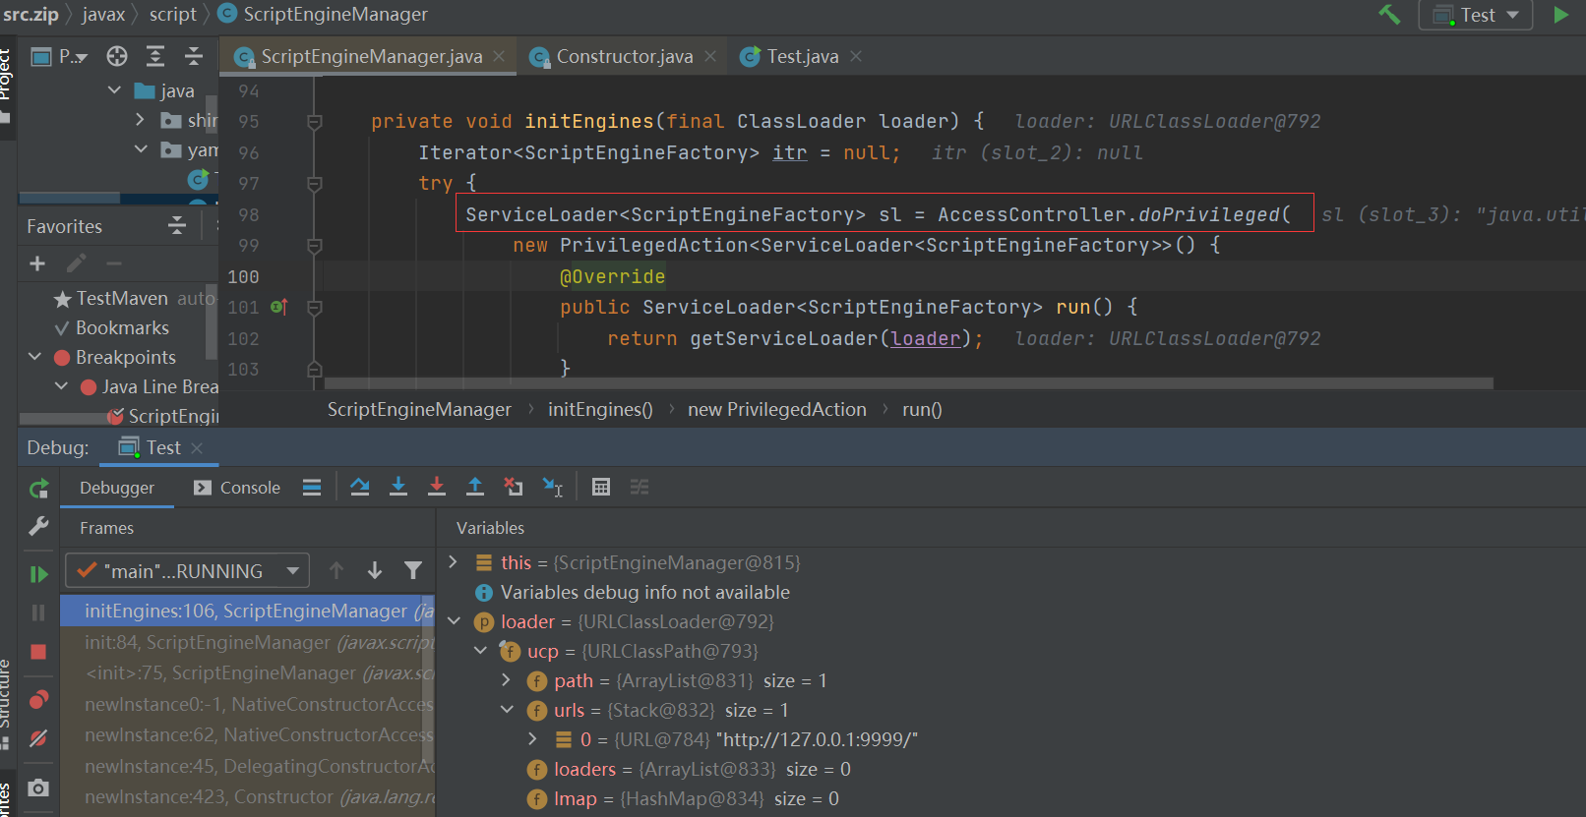The height and width of the screenshot is (817, 1586).
Task: Click javax in the navigation bar path
Action: click(x=103, y=15)
